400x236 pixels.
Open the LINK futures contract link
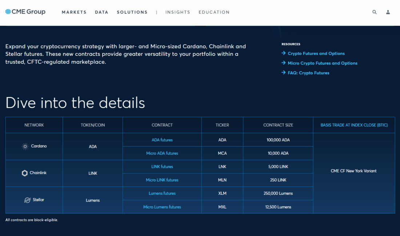pos(162,166)
